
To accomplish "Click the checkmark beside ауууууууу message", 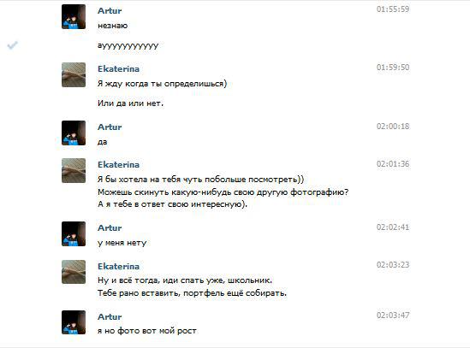I will click(13, 45).
